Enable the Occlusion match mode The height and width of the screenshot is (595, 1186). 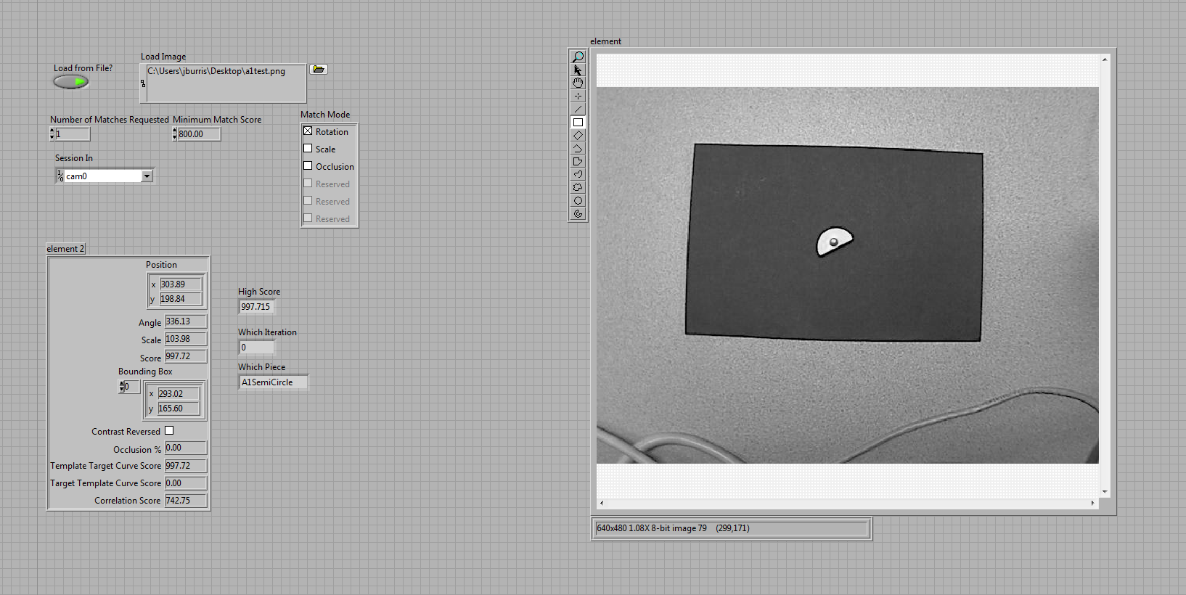tap(308, 166)
